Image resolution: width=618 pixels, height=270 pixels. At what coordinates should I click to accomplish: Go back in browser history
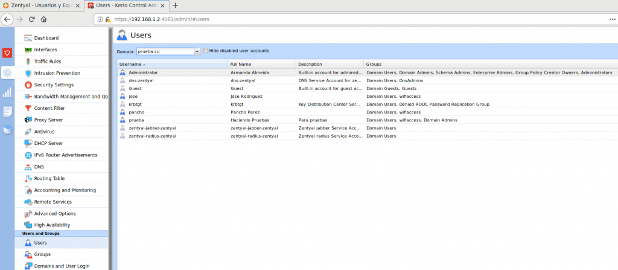pyautogui.click(x=7, y=19)
